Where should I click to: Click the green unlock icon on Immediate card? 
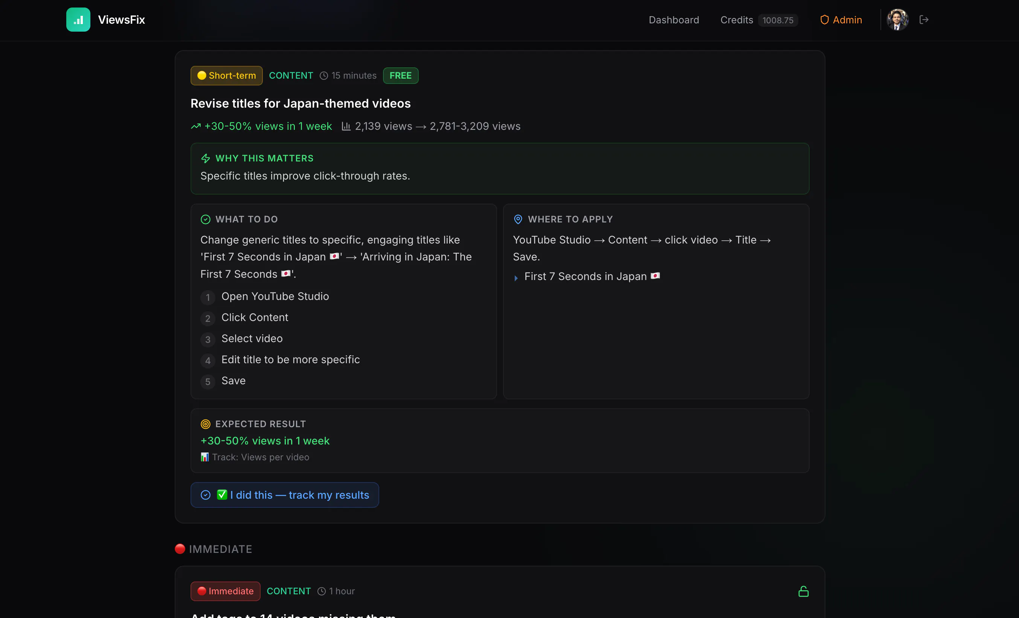(803, 592)
